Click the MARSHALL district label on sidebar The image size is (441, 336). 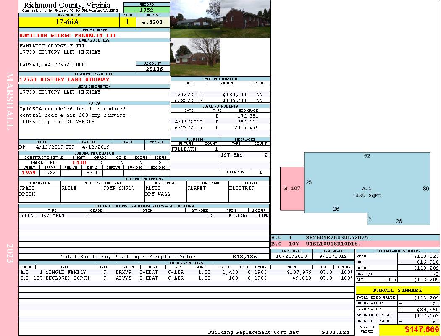click(10, 101)
